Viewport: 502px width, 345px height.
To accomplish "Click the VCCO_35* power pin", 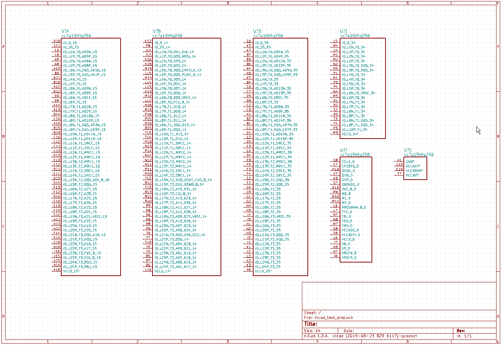I will [x=263, y=271].
